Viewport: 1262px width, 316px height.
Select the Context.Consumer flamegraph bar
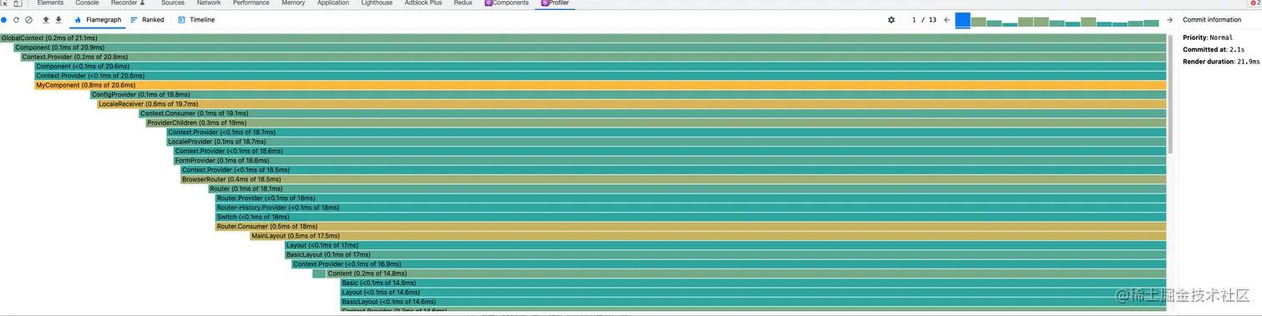(x=652, y=113)
